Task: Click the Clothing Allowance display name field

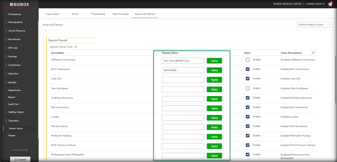Action: 183,99
